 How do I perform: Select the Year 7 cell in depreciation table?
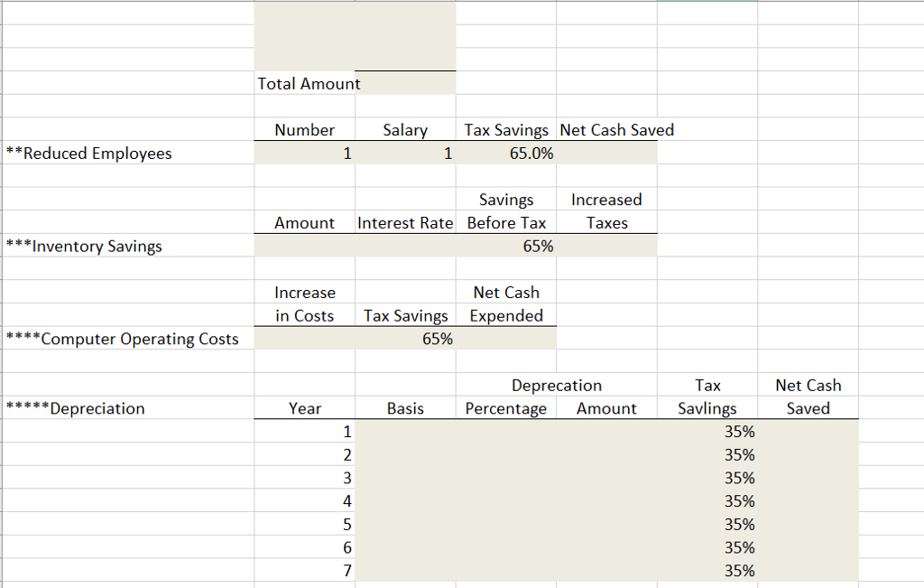click(x=305, y=570)
